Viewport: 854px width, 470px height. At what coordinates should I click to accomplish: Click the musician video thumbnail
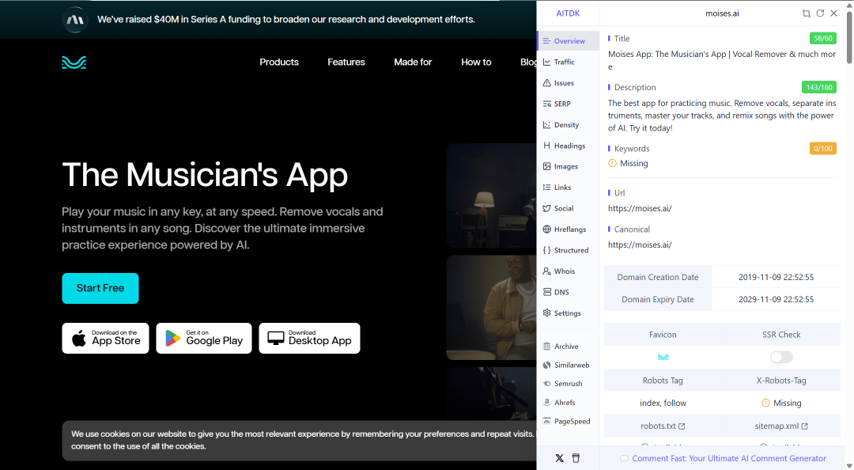point(491,308)
